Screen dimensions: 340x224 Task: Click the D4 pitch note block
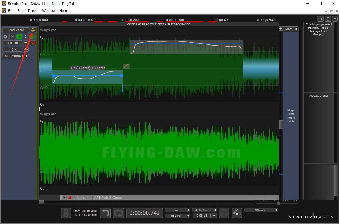87,77
